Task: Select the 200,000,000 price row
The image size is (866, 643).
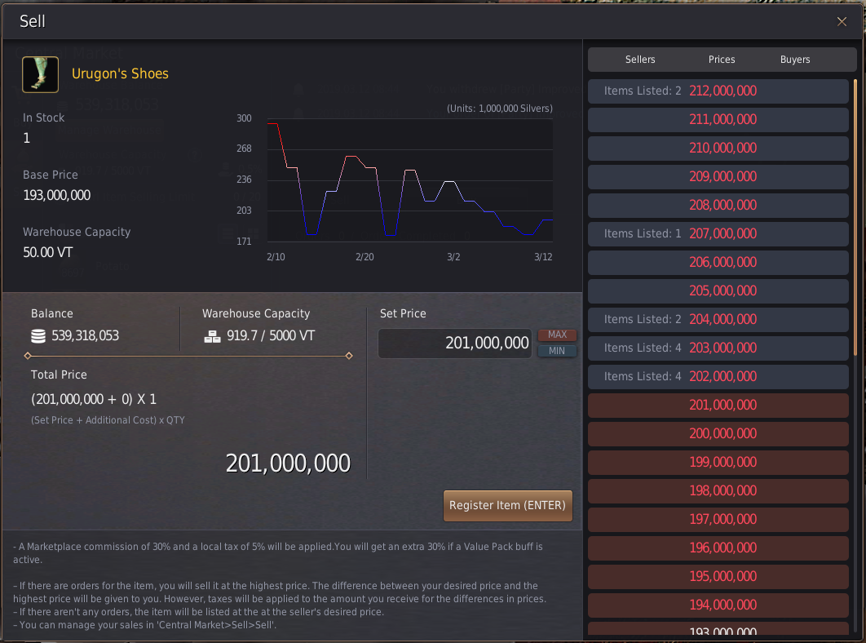Action: (x=718, y=434)
